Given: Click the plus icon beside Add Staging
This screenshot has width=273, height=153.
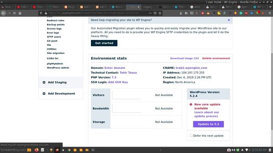Looking at the screenshot, I should tap(44, 82).
